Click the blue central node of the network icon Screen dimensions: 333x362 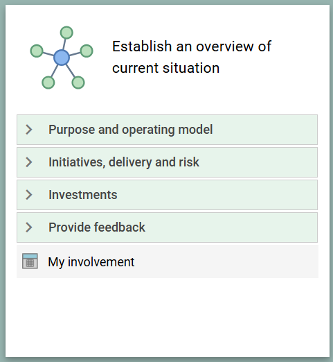(62, 58)
